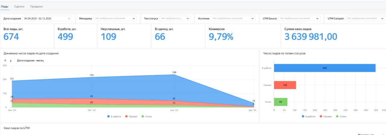Image resolution: width=386 pixels, height=135 pixels.
Task: Expand the Тип статуса dropdown
Action: (x=175, y=19)
